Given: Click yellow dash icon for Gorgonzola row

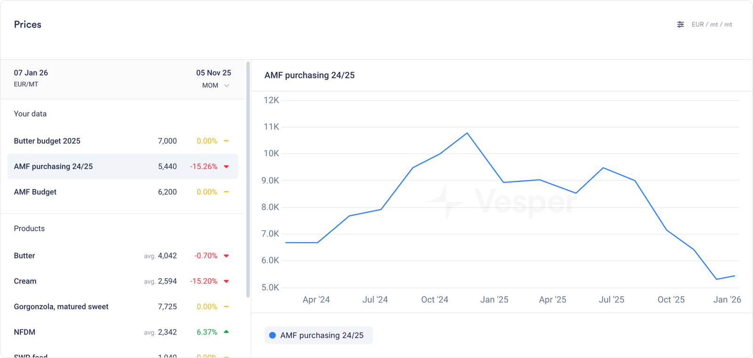Looking at the screenshot, I should (x=226, y=306).
